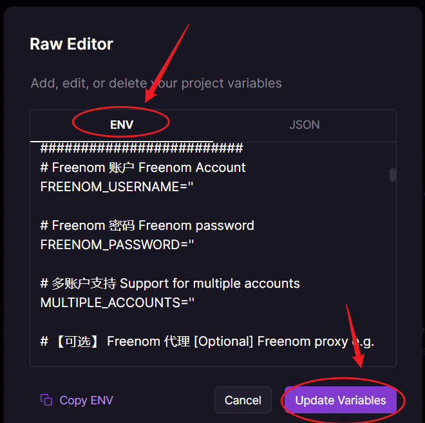
Task: Click the editor's vertical scrollbar thumb
Action: [x=393, y=174]
